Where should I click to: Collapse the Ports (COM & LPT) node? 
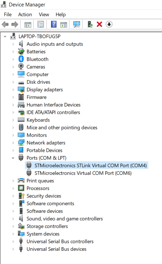point(13,158)
